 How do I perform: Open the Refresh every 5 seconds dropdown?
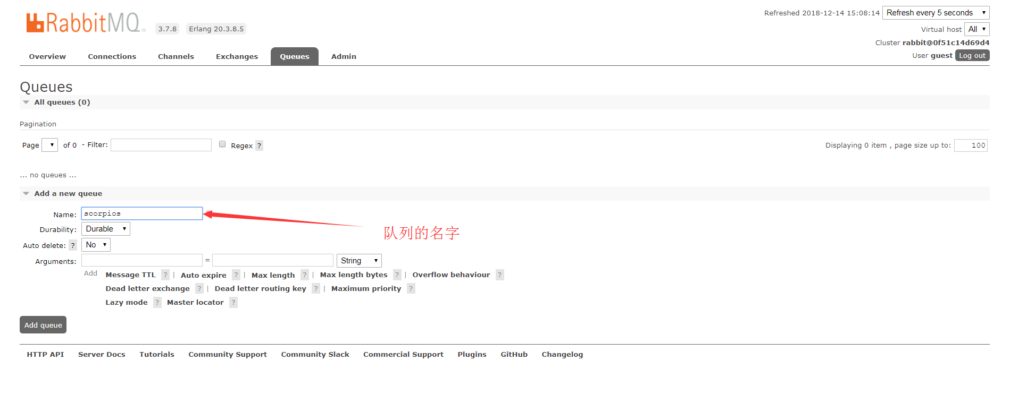[x=936, y=13]
